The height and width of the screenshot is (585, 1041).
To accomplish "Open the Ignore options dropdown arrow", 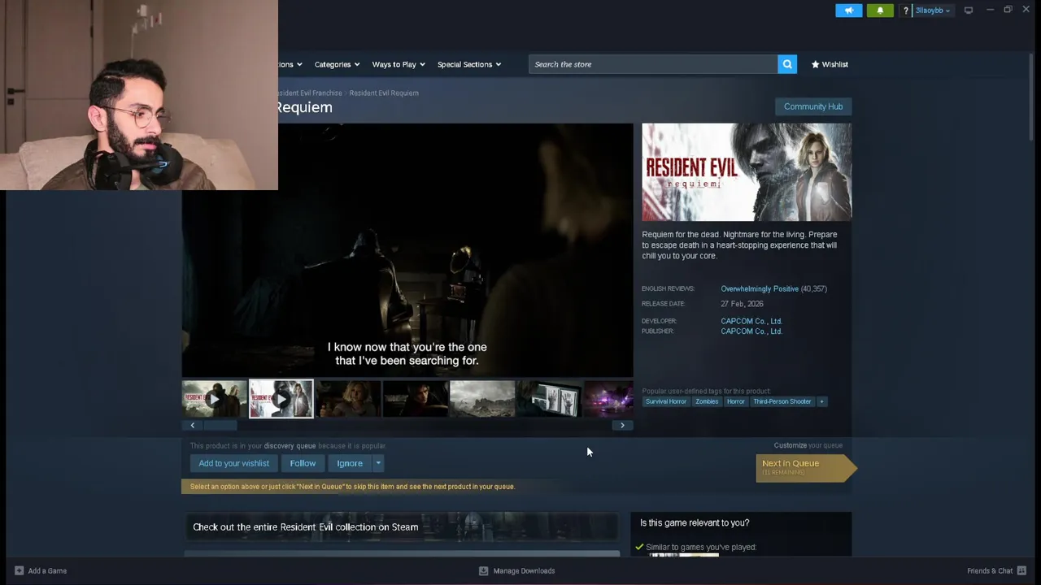I will pos(378,463).
